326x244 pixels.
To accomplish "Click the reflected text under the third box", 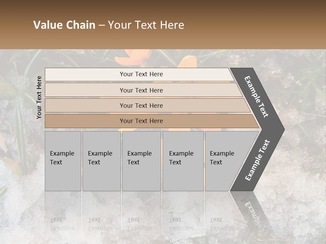I will 140,224.
